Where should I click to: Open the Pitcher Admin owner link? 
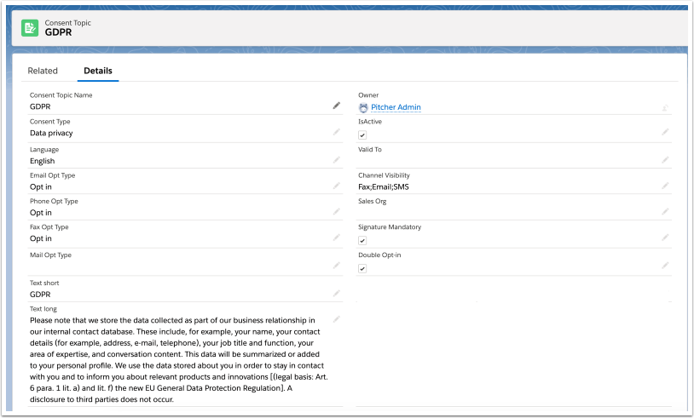396,107
